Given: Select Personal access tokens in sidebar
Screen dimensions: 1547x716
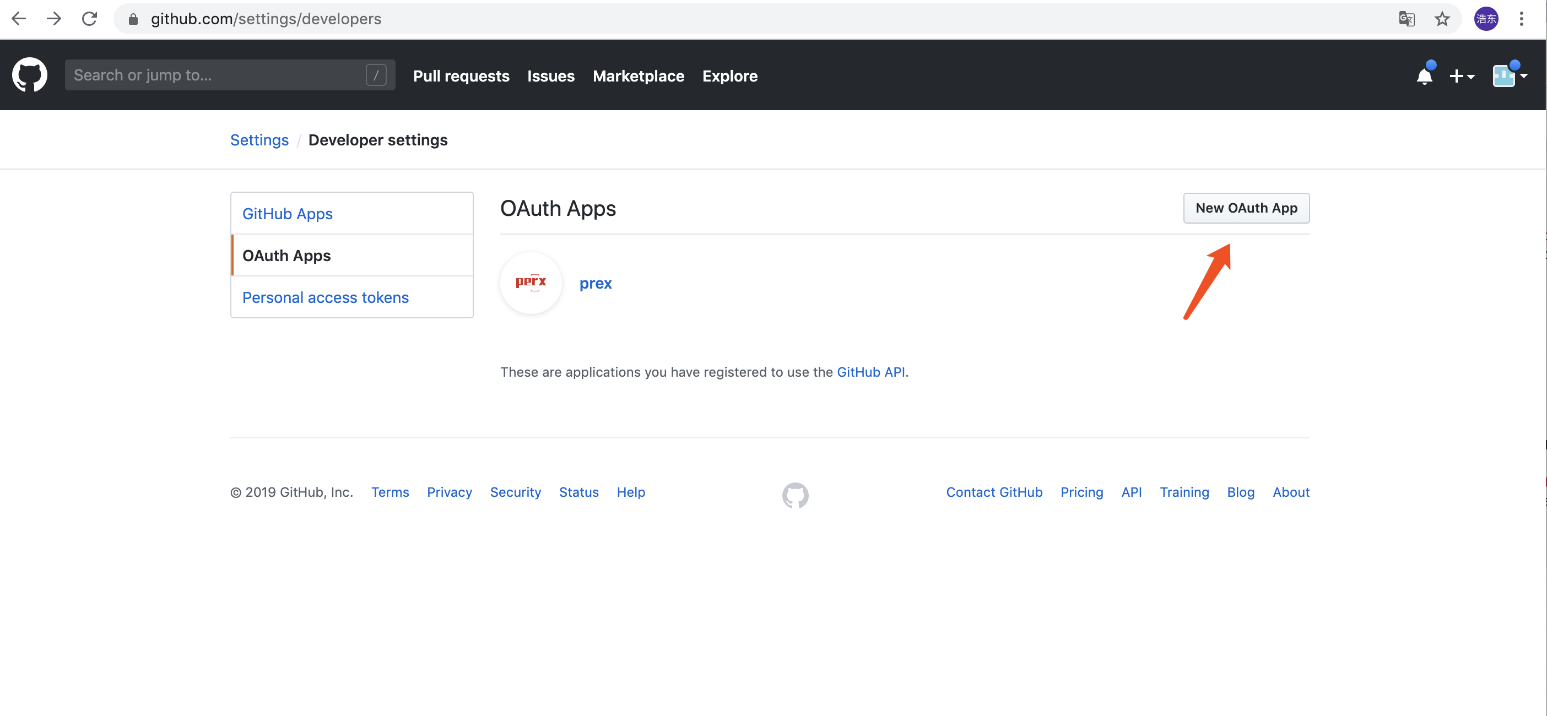Looking at the screenshot, I should [x=352, y=297].
